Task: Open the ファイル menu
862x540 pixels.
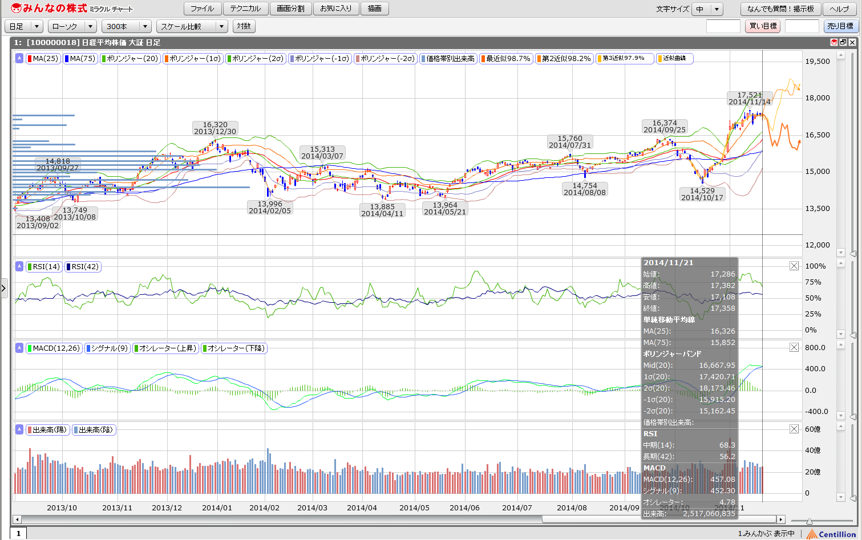Action: coord(202,9)
